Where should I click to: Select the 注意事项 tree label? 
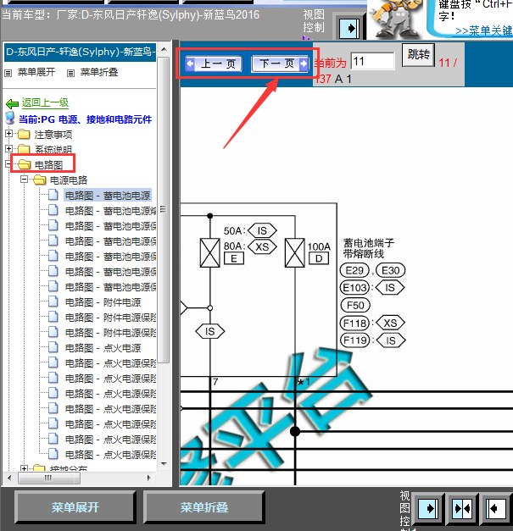point(53,135)
